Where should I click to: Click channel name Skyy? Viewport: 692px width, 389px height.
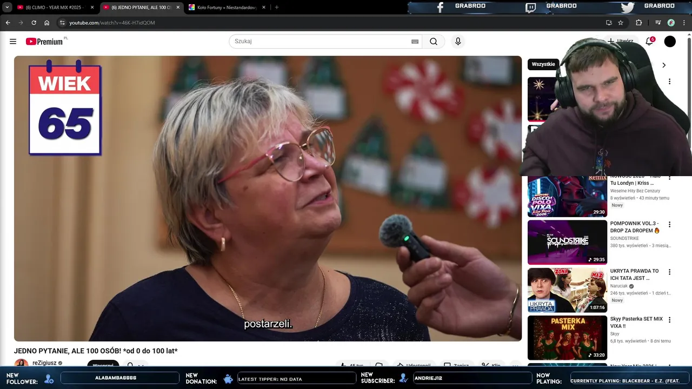tap(615, 334)
